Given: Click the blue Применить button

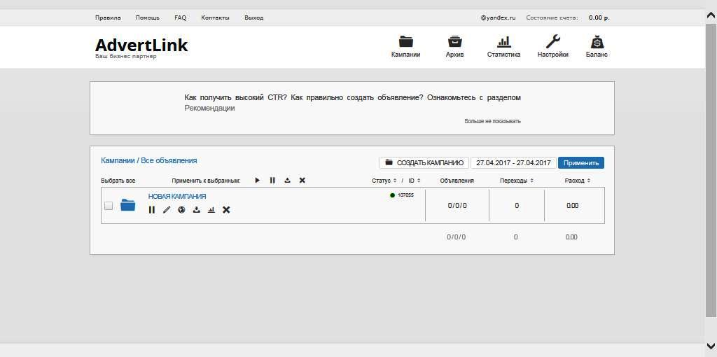Looking at the screenshot, I should 580,162.
